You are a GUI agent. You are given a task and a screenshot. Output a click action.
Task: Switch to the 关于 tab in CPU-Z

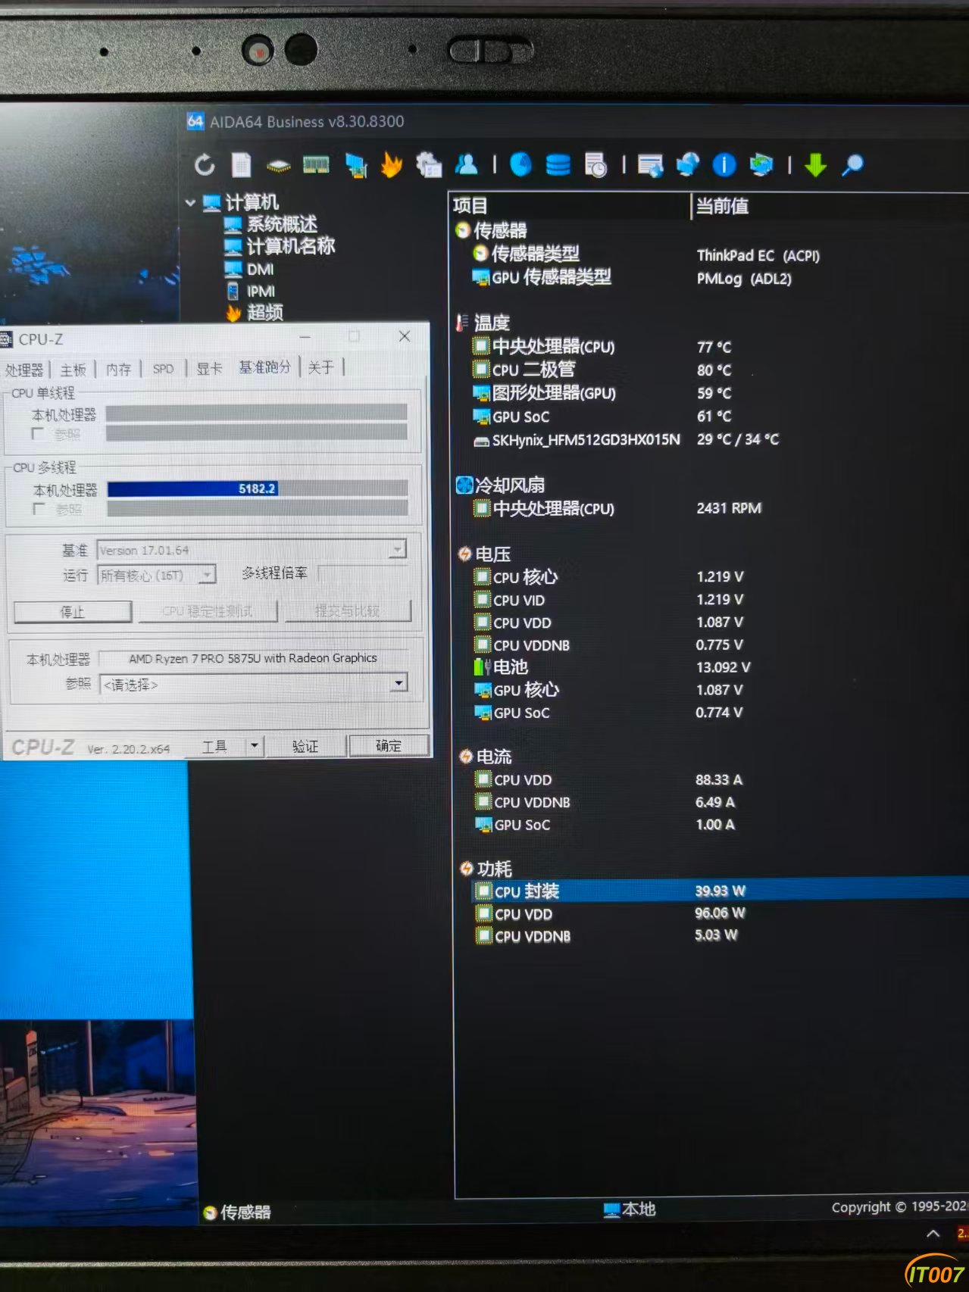point(320,367)
